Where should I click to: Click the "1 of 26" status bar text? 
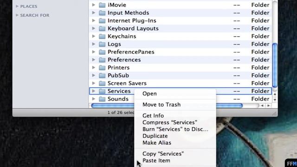121,112
